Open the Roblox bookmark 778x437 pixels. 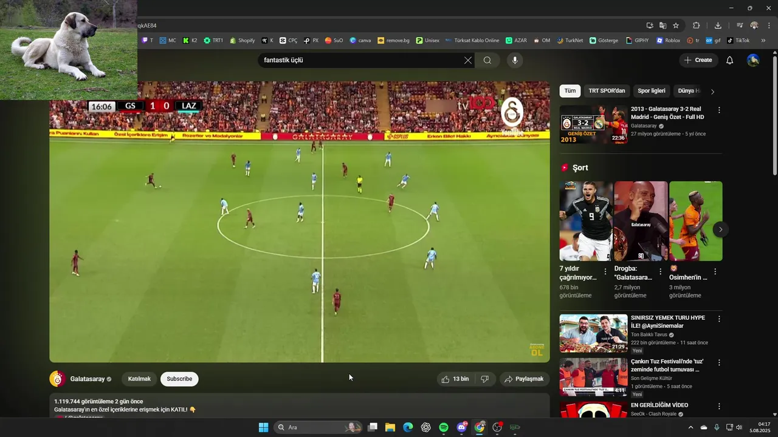pos(668,41)
